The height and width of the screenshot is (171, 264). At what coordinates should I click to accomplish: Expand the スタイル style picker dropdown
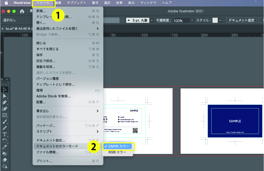(x=221, y=20)
